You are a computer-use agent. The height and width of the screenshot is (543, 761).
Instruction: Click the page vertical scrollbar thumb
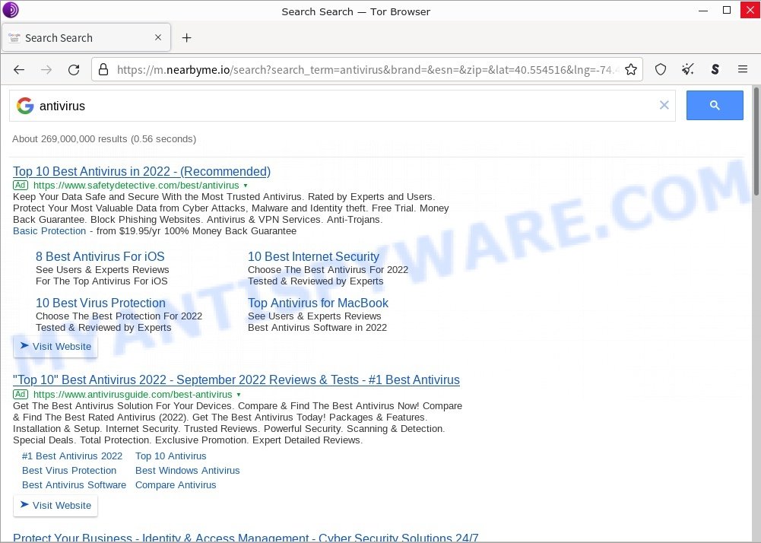pyautogui.click(x=756, y=141)
